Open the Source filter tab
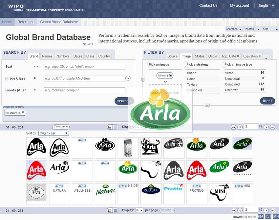Viewport: 279px width, 220px height. (x=172, y=56)
